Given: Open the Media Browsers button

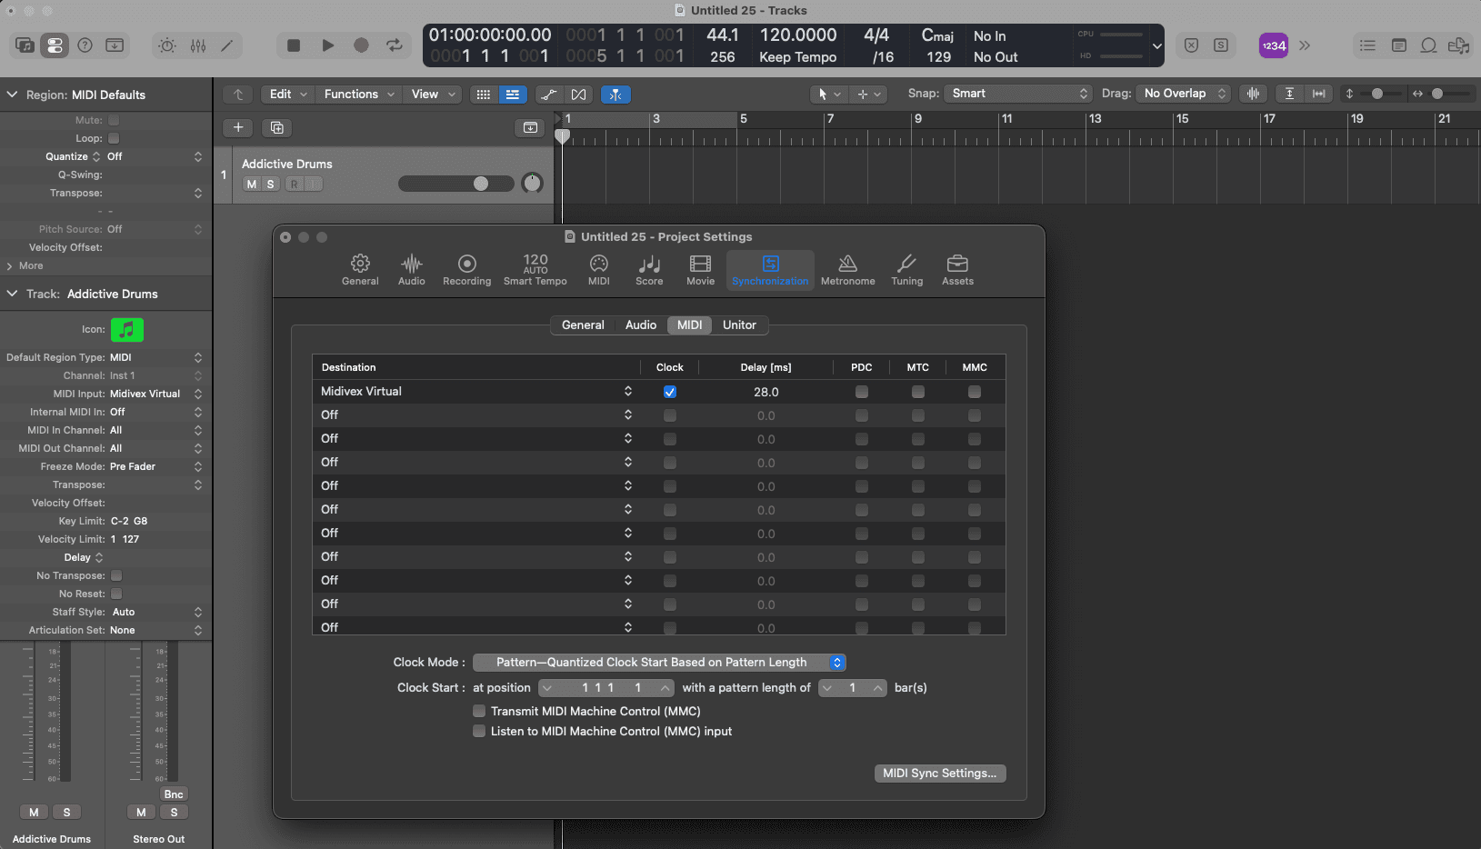Looking at the screenshot, I should tap(1458, 45).
